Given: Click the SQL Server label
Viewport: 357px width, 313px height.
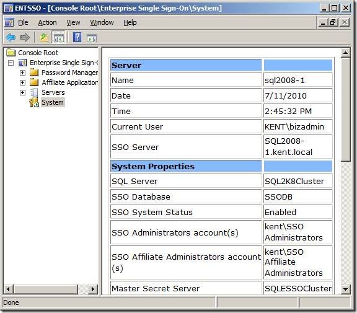Looking at the screenshot, I should pyautogui.click(x=134, y=181).
